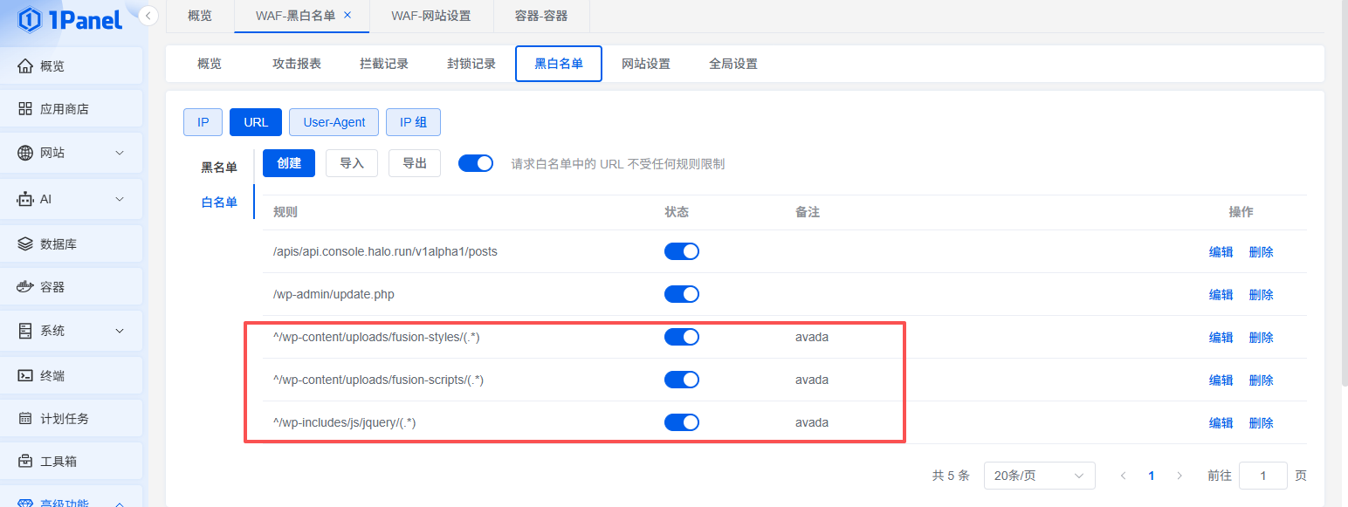
Task: Click the AI robot icon
Action: point(25,199)
